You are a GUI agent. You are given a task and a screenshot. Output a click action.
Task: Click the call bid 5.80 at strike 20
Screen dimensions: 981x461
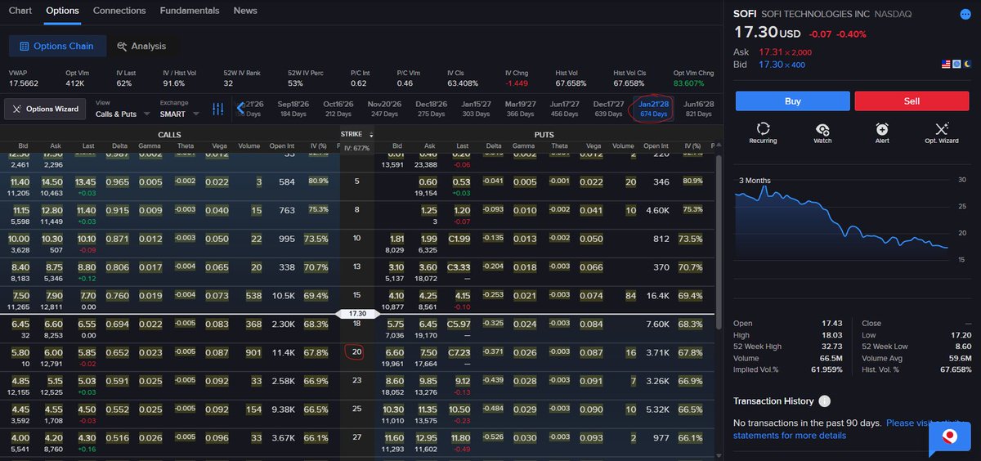(x=20, y=352)
